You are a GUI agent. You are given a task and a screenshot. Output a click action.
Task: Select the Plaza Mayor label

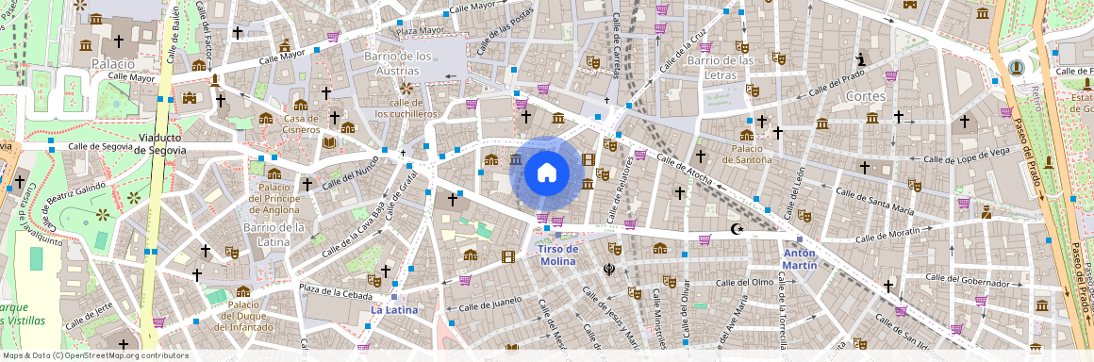tap(420, 31)
